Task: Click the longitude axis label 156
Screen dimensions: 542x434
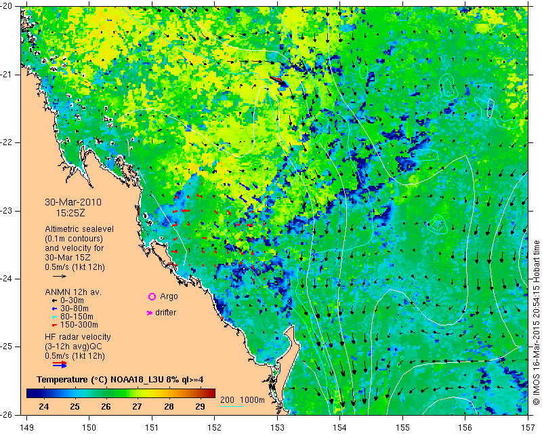Action: tap(465, 428)
